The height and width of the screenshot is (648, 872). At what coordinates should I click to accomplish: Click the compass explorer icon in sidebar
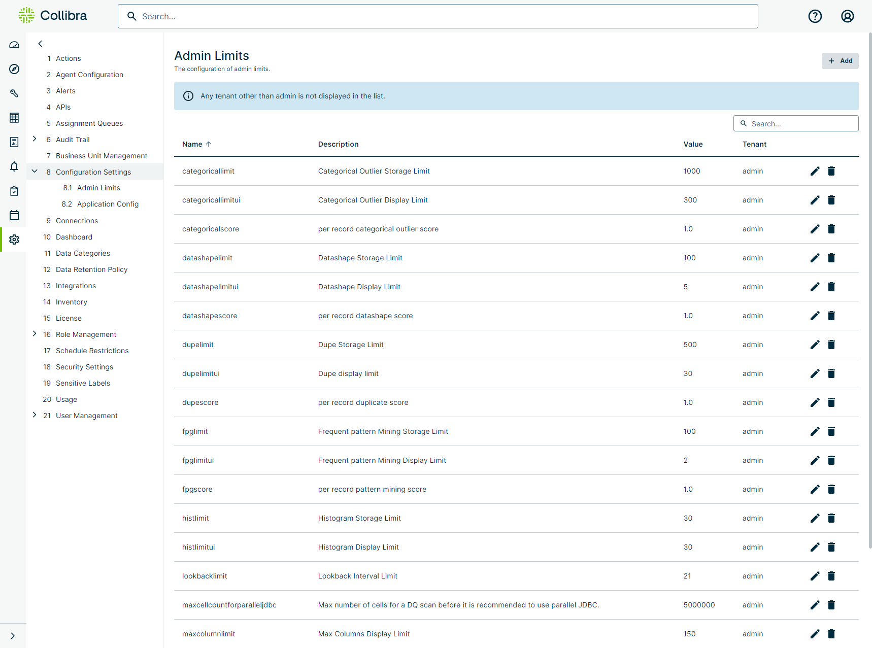coord(14,69)
